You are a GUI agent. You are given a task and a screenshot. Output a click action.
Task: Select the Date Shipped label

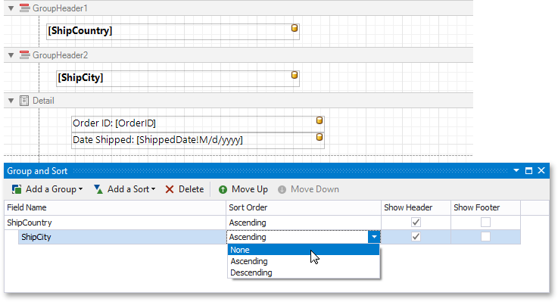(198, 140)
